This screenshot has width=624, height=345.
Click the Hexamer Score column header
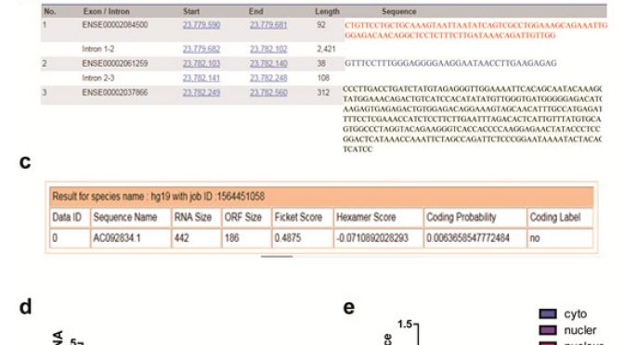click(379, 217)
